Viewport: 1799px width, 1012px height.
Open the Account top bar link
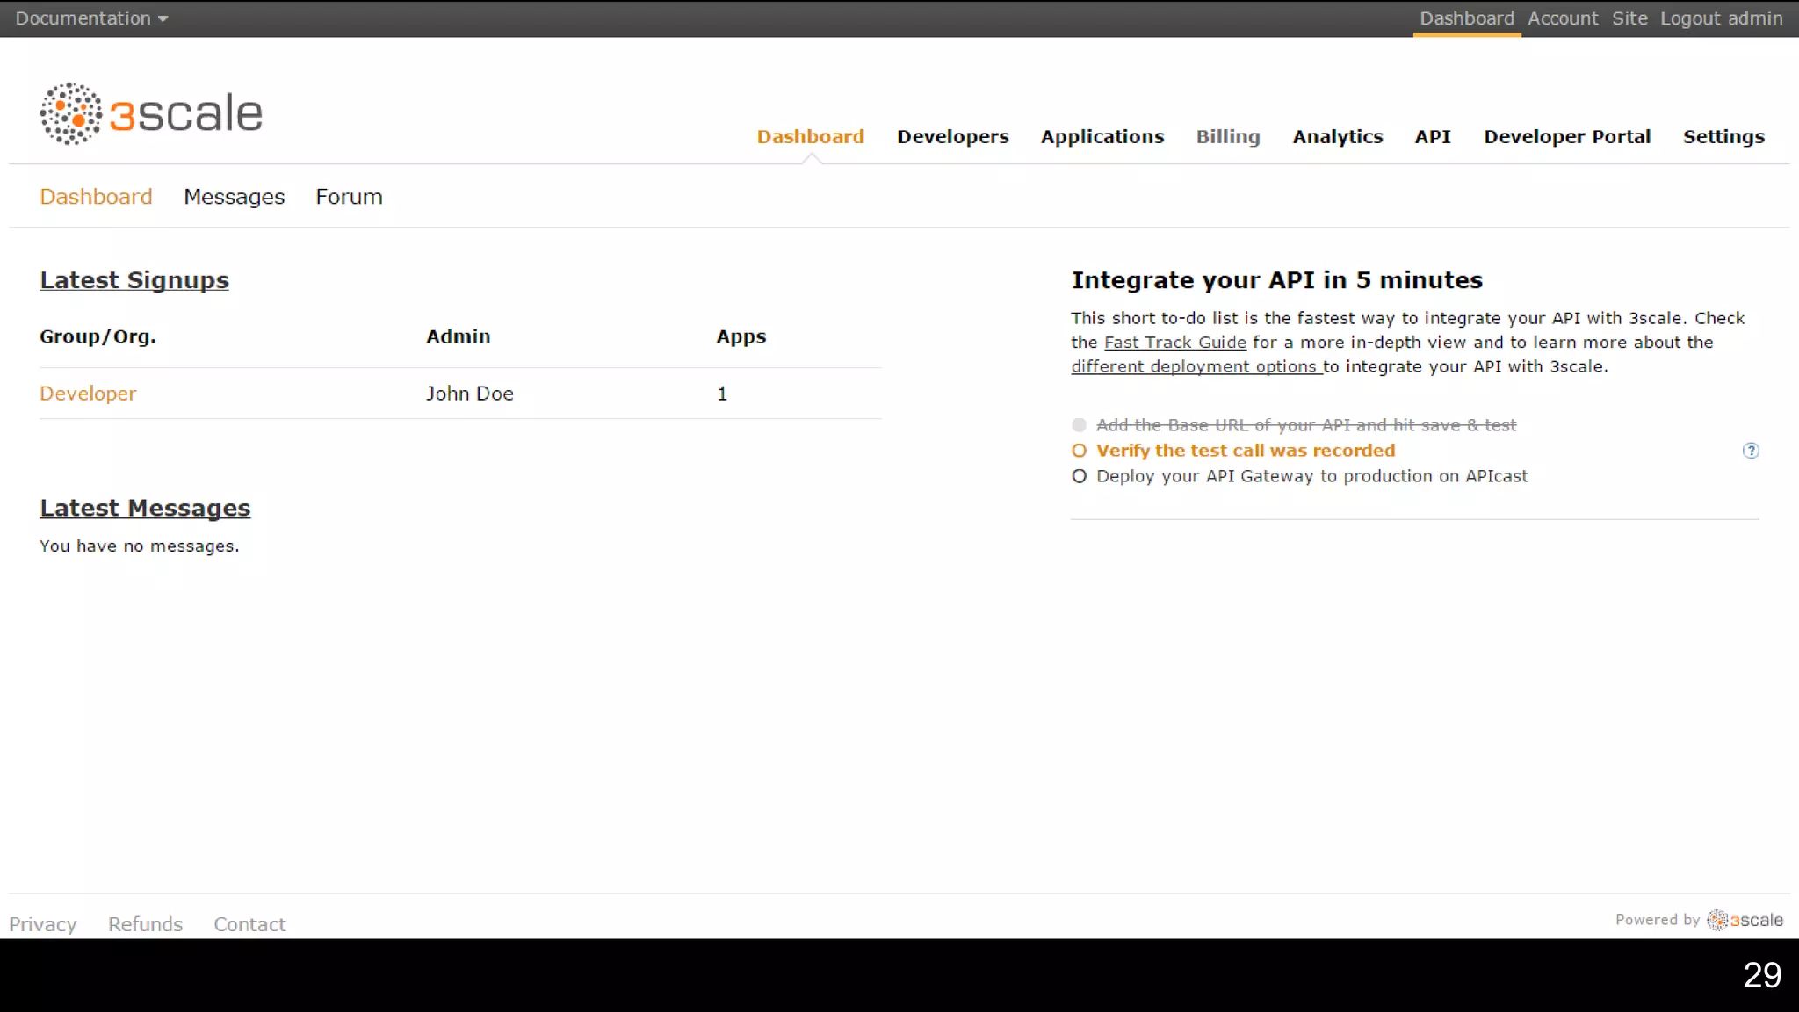coord(1562,18)
